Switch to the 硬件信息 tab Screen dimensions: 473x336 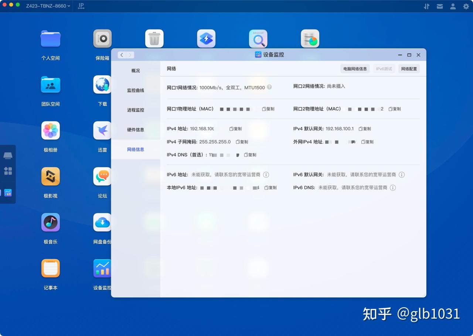point(136,130)
